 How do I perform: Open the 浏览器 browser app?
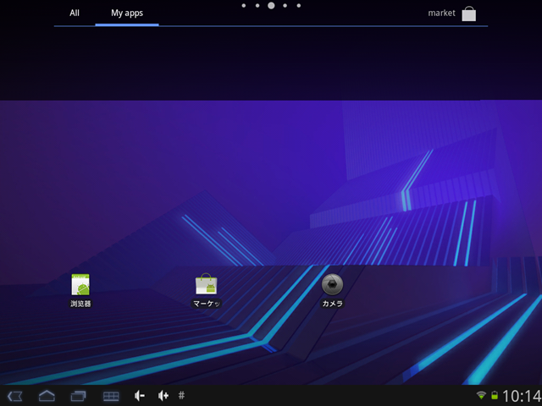pyautogui.click(x=80, y=290)
